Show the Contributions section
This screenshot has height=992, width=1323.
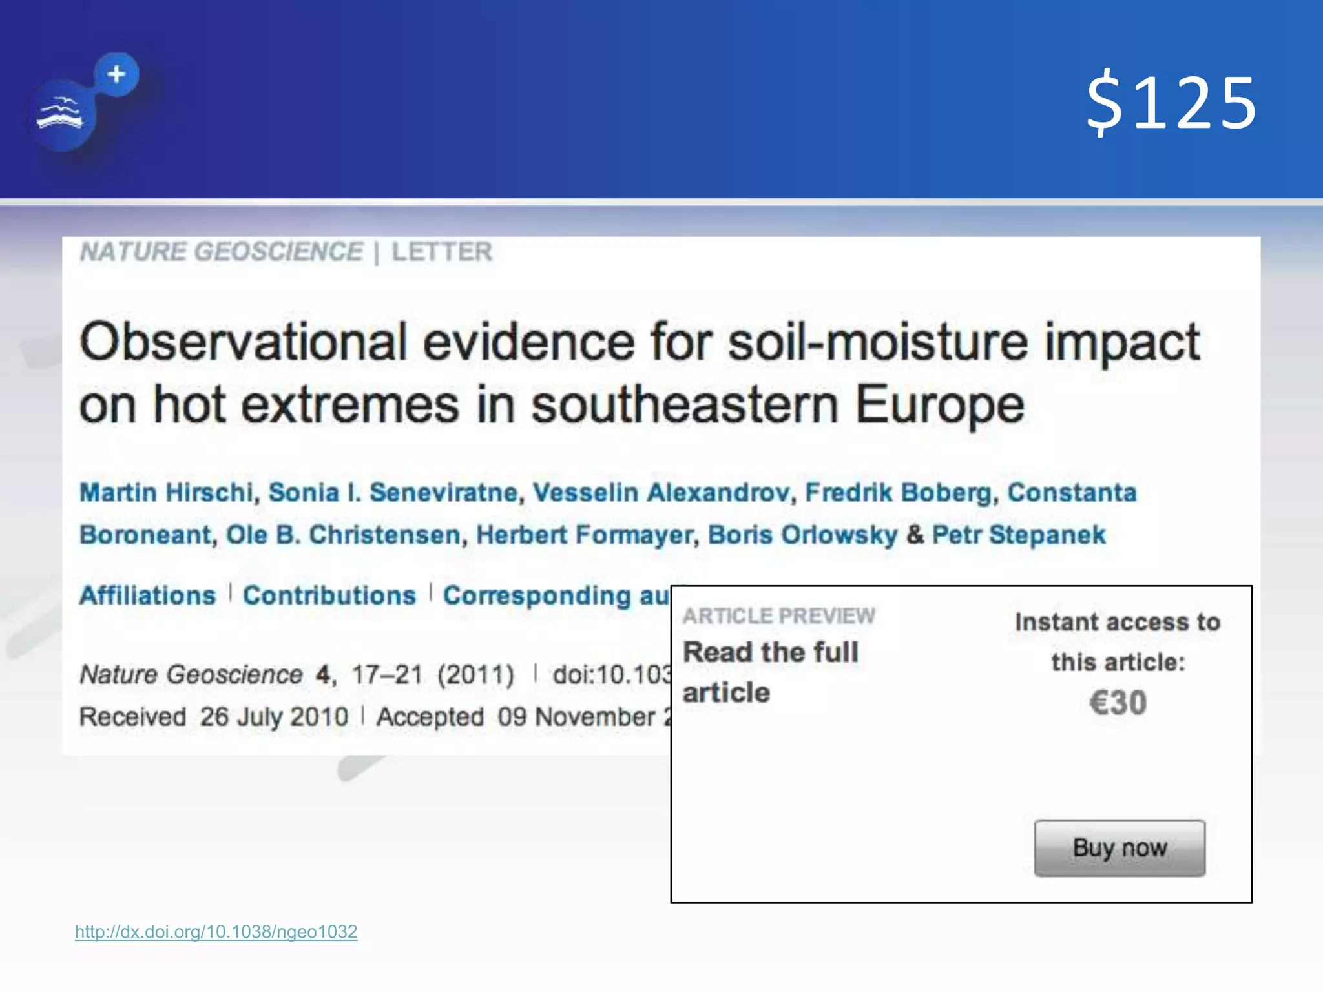329,595
